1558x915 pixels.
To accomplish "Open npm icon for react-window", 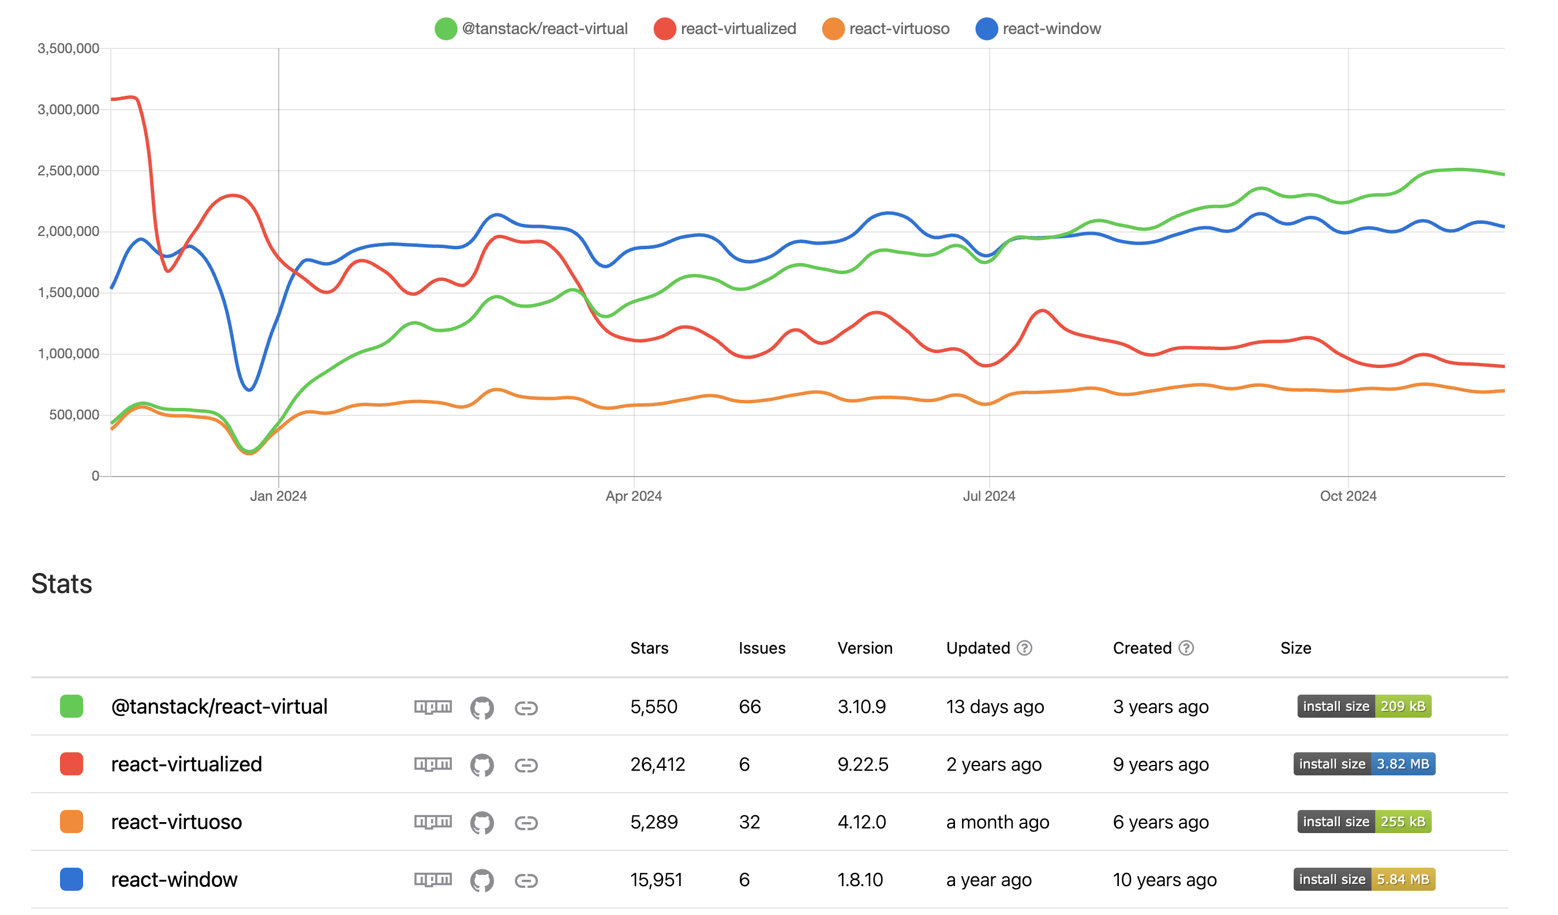I will [433, 879].
